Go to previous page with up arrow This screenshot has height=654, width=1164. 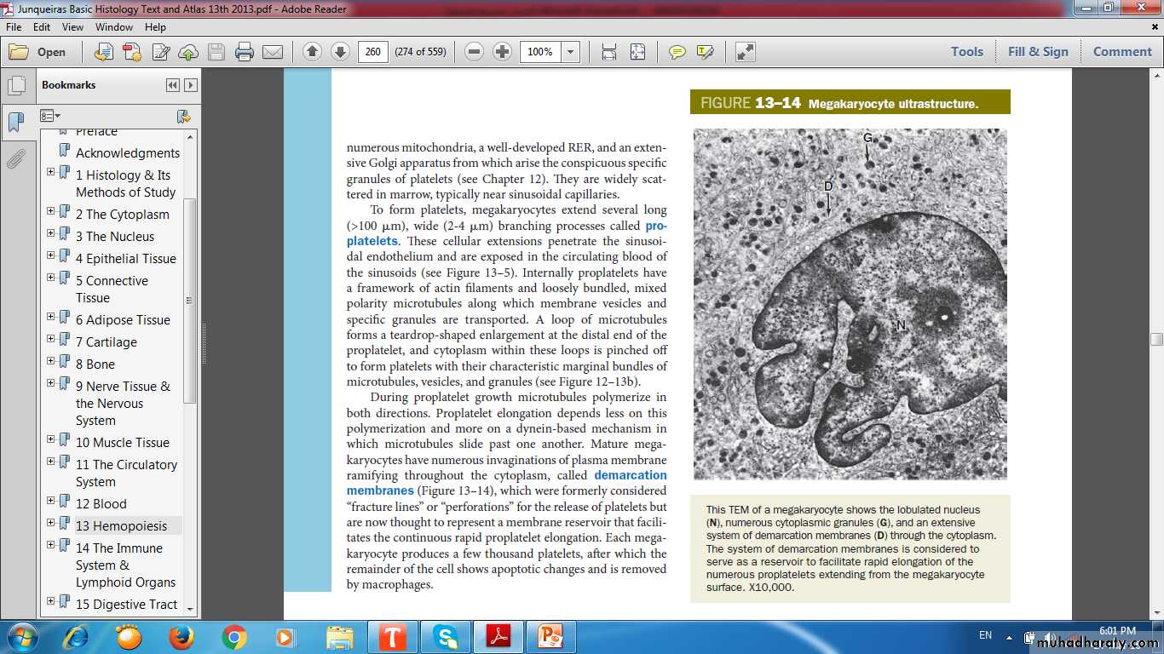tap(312, 52)
